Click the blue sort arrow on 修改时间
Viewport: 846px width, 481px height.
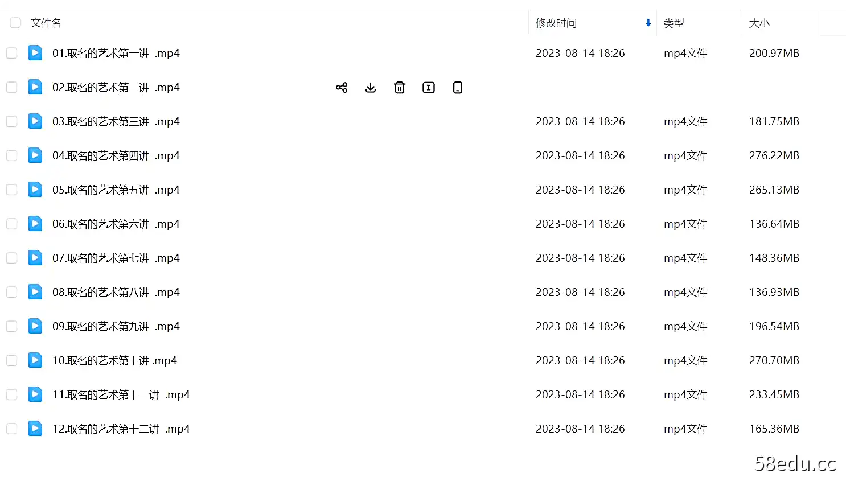[x=647, y=23]
